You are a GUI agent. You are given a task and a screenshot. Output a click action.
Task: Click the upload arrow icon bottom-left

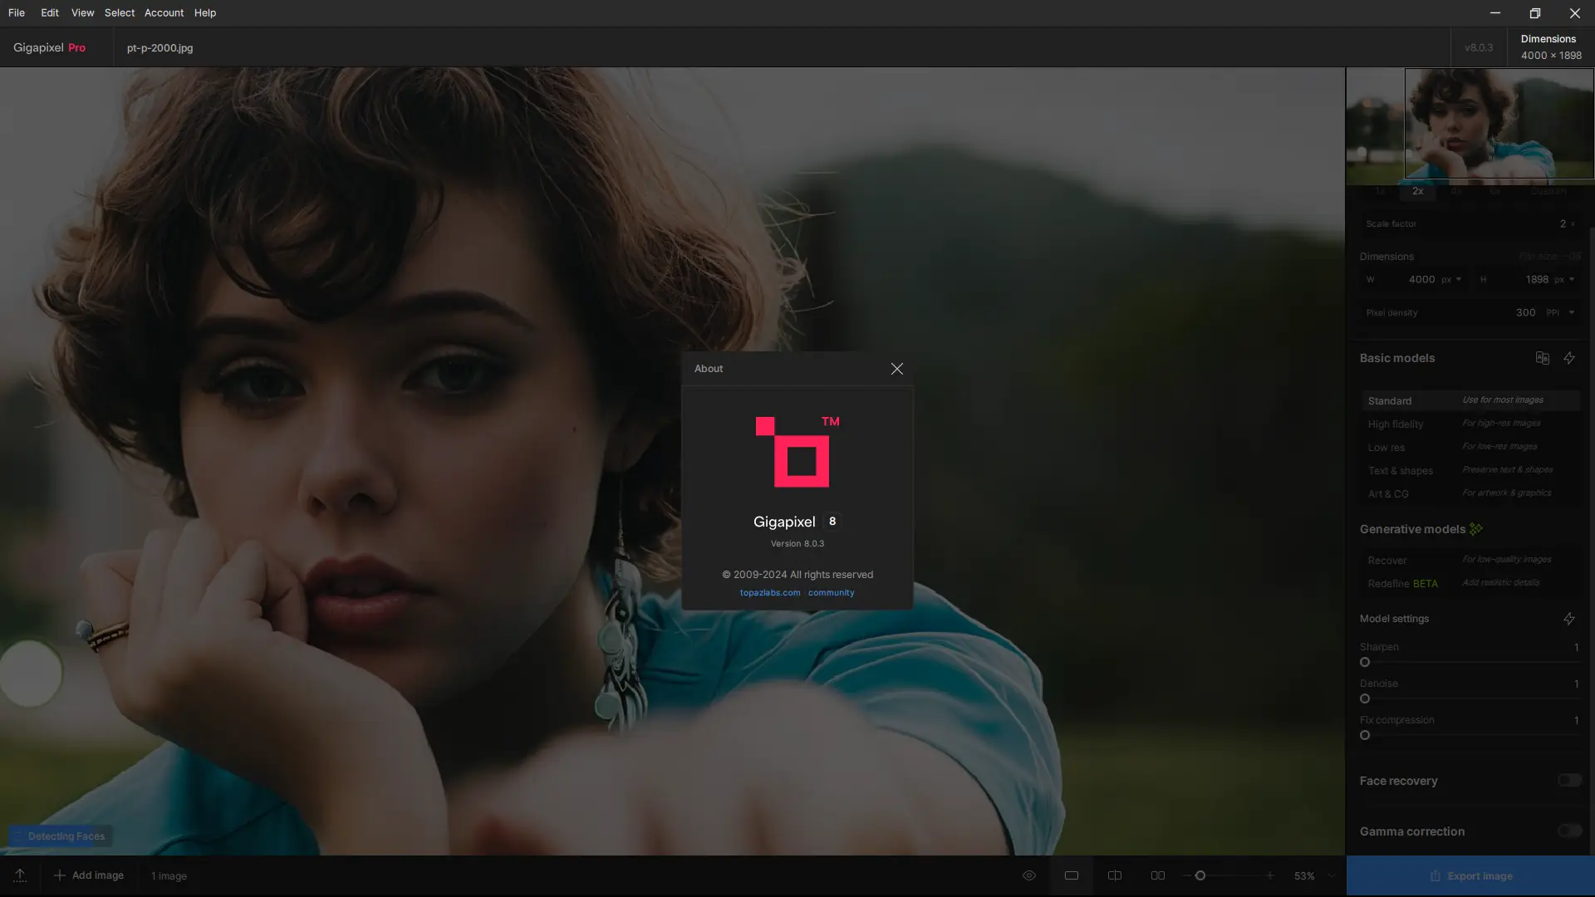click(20, 875)
